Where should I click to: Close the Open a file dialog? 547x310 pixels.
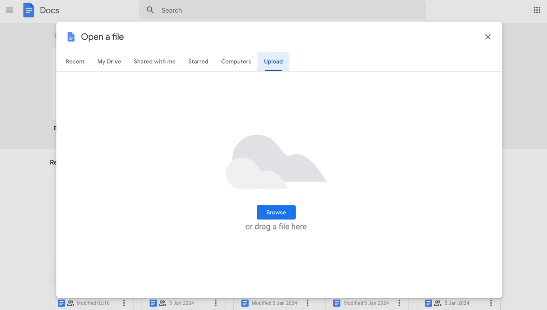coord(488,37)
